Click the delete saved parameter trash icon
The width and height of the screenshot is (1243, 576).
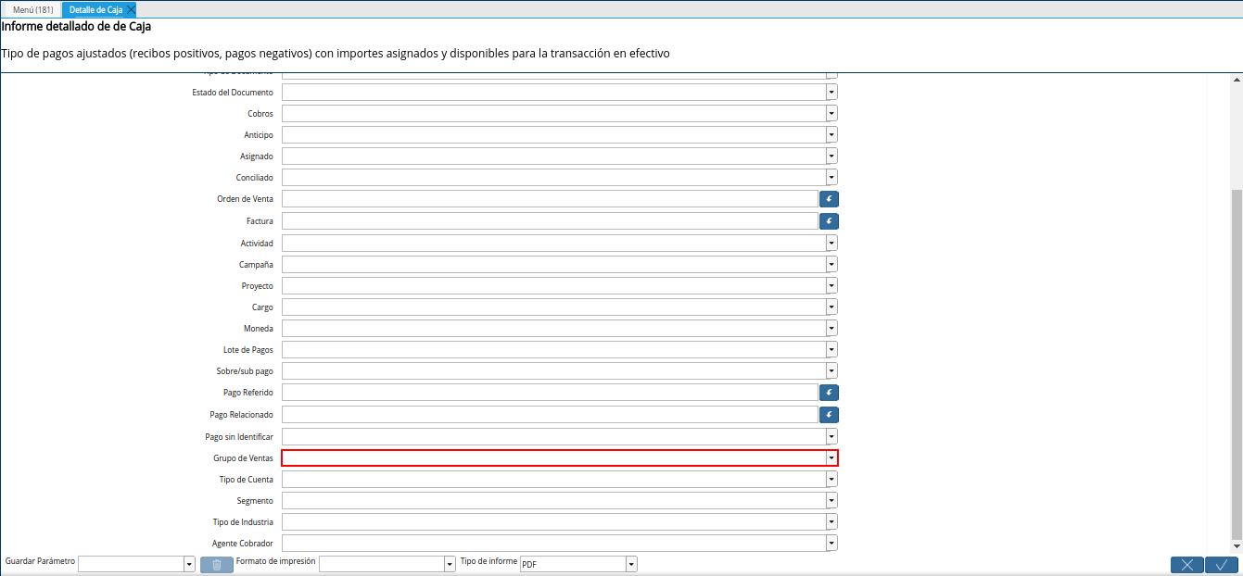pos(216,563)
